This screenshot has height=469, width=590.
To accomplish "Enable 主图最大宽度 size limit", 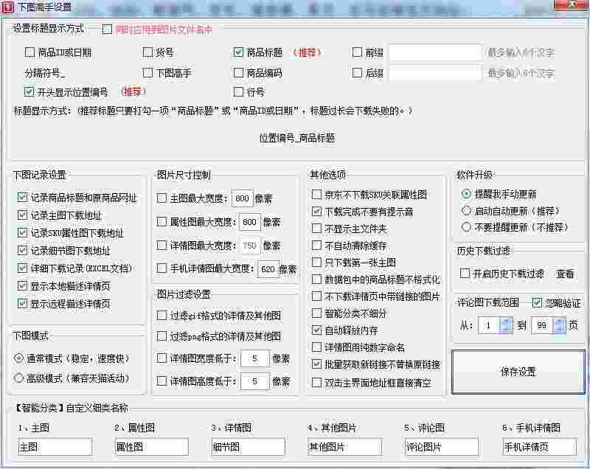I will tap(162, 198).
